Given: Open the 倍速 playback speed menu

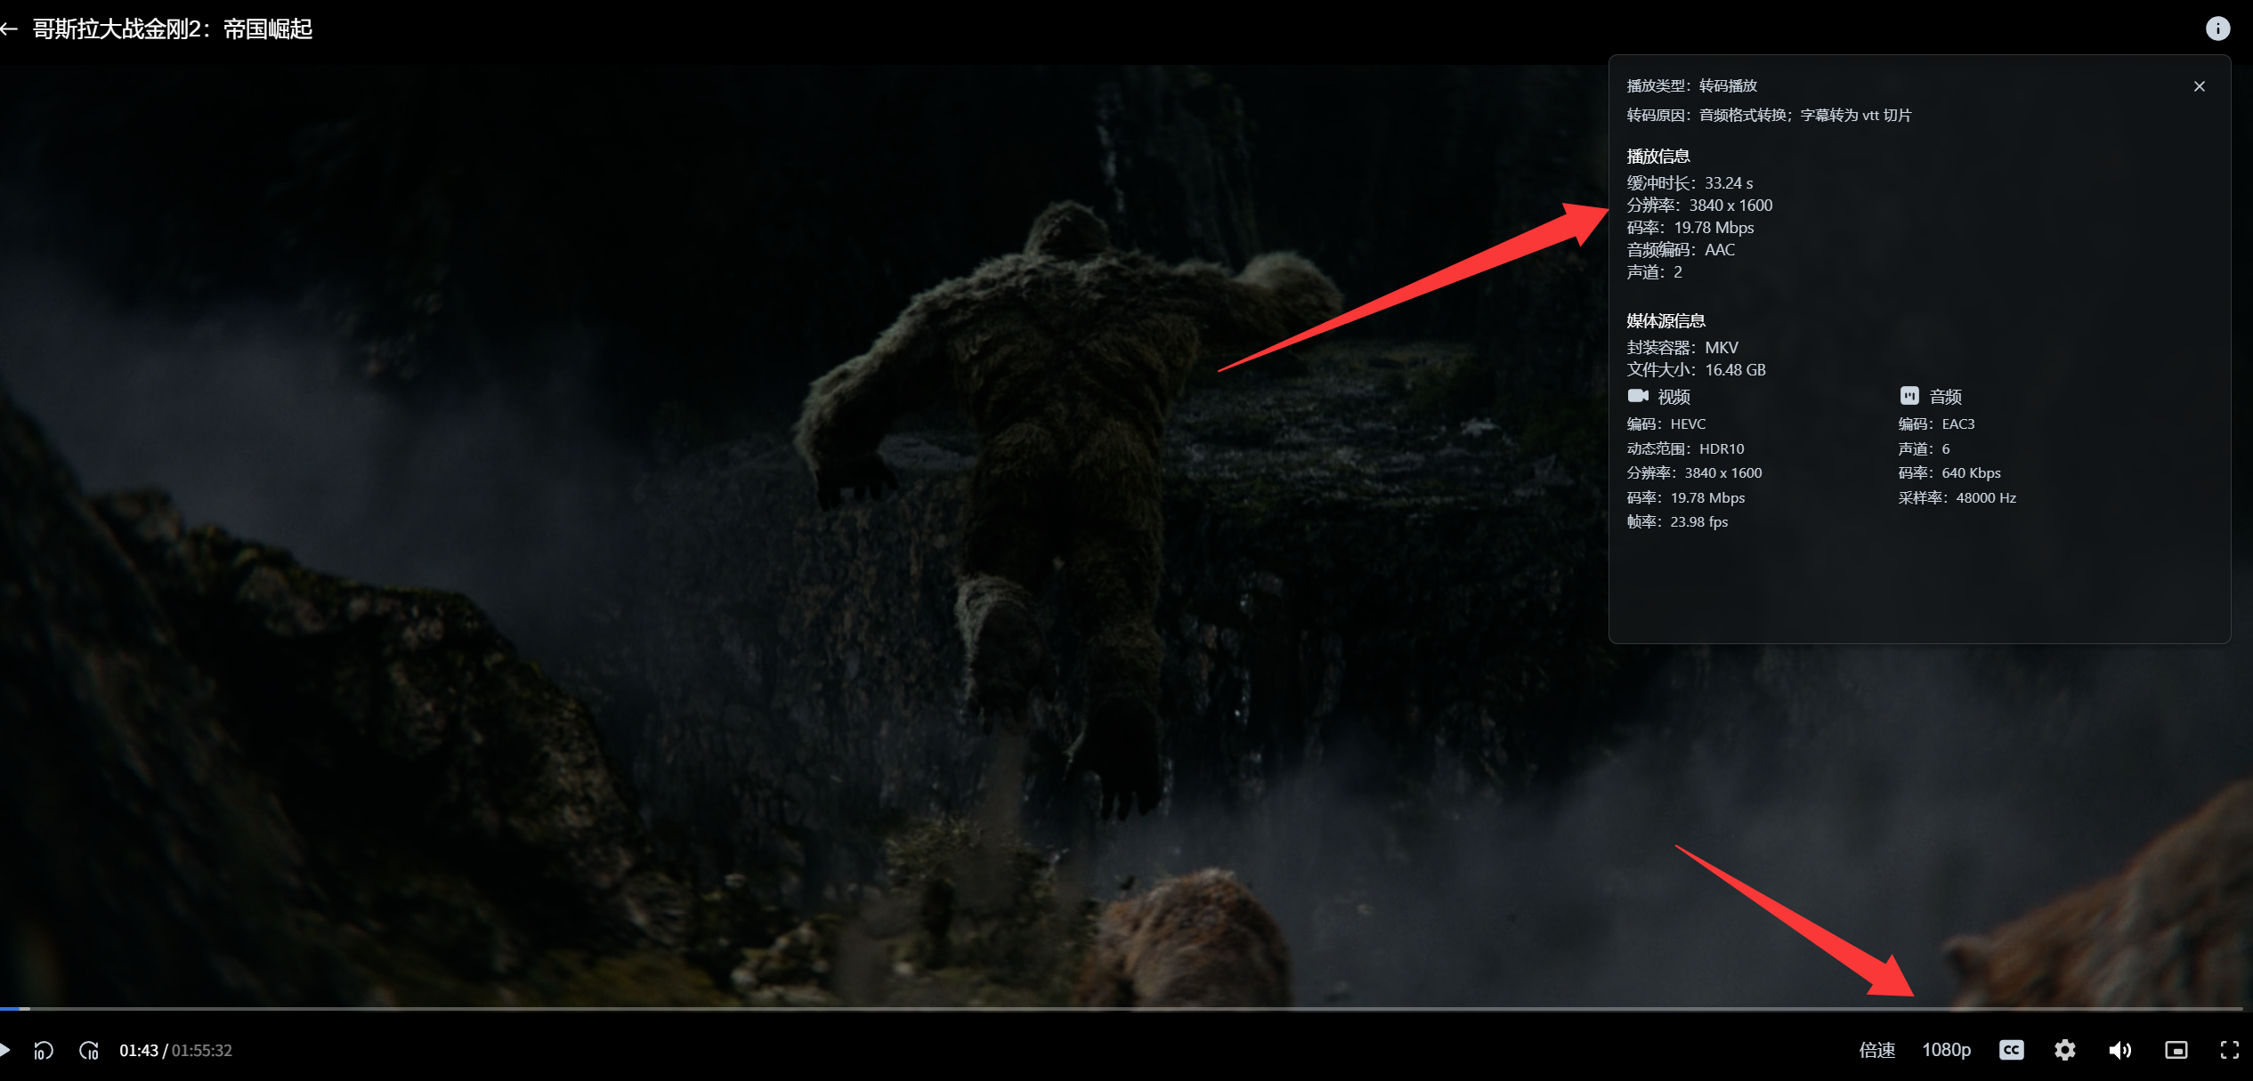Looking at the screenshot, I should point(1876,1051).
